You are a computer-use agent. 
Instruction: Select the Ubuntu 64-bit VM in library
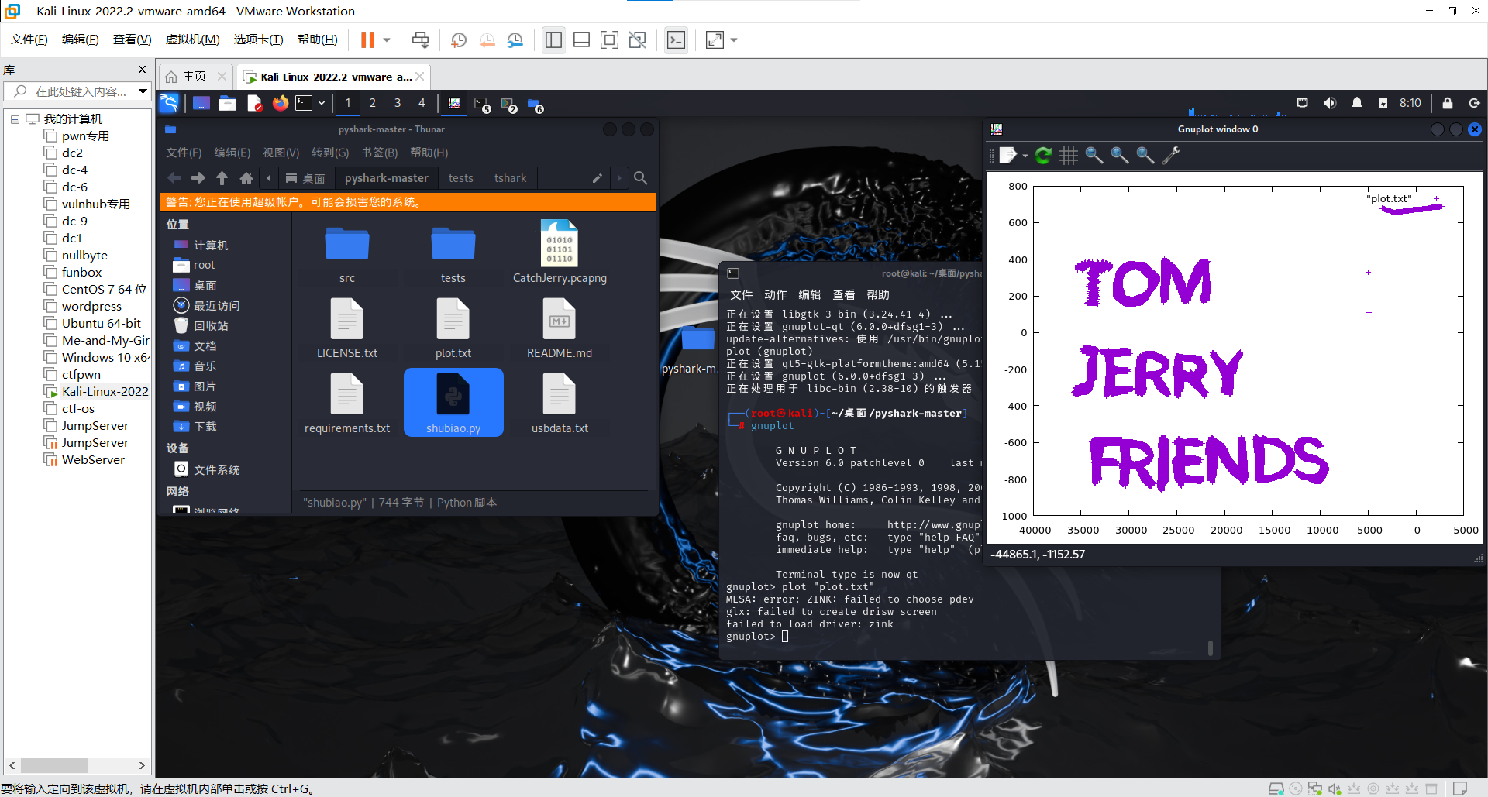(x=101, y=323)
